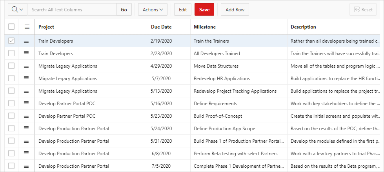The image size is (384, 172).
Task: Select the Perform Beta testing with select Partners cell
Action: coord(239,154)
